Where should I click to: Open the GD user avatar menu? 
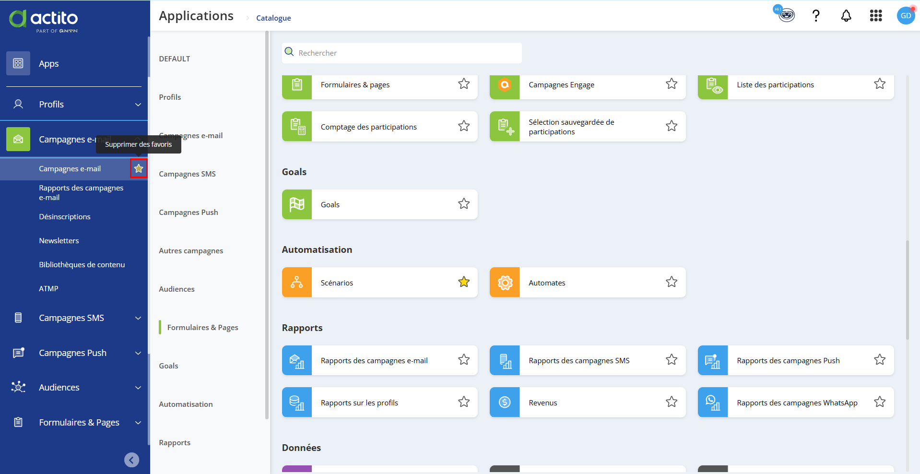pyautogui.click(x=906, y=15)
